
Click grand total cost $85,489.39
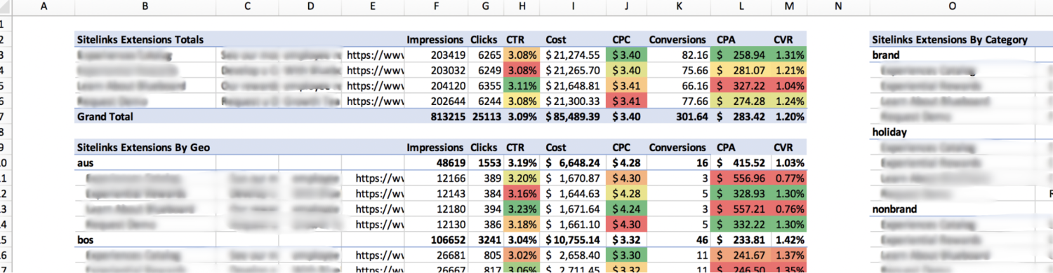574,117
